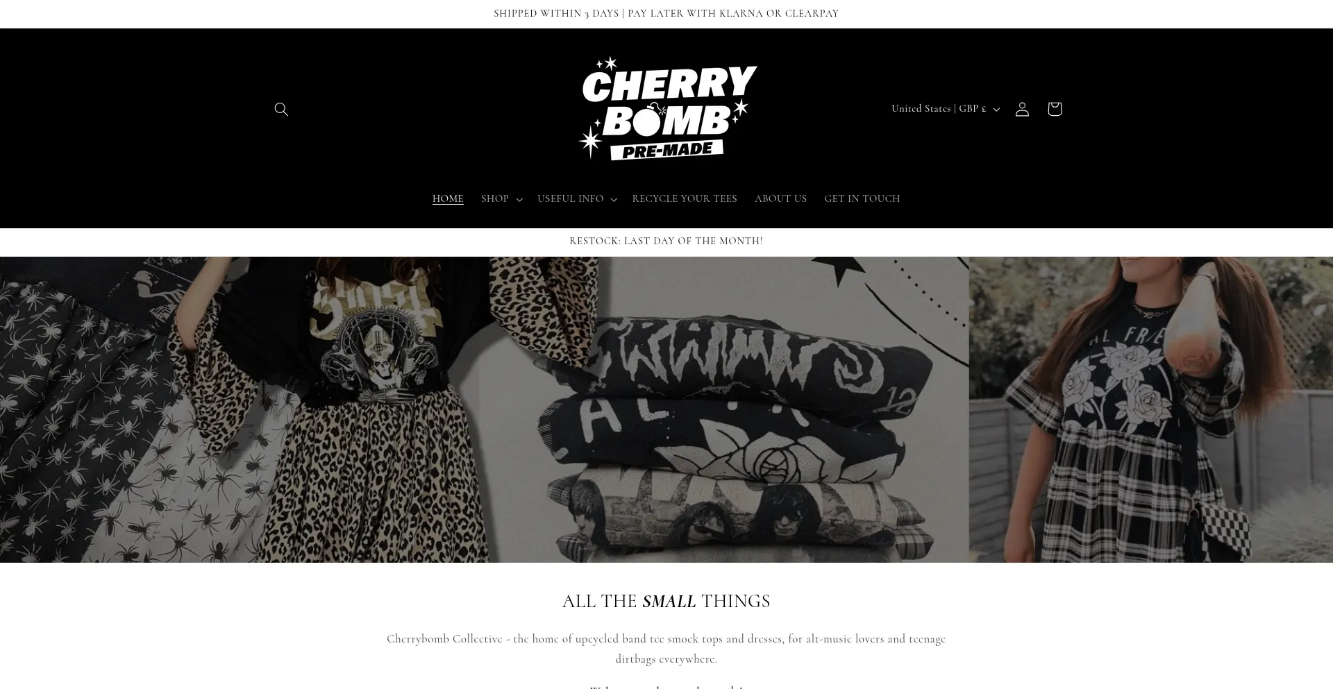The image size is (1333, 689).
Task: Open United States GBP currency selector
Action: tap(946, 109)
